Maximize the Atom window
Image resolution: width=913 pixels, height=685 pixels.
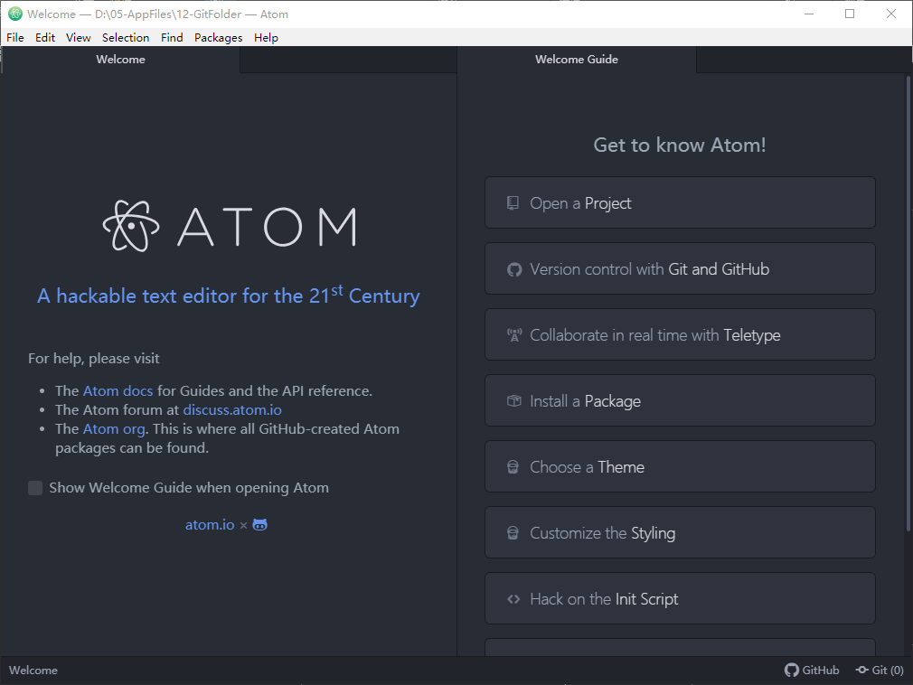[850, 14]
